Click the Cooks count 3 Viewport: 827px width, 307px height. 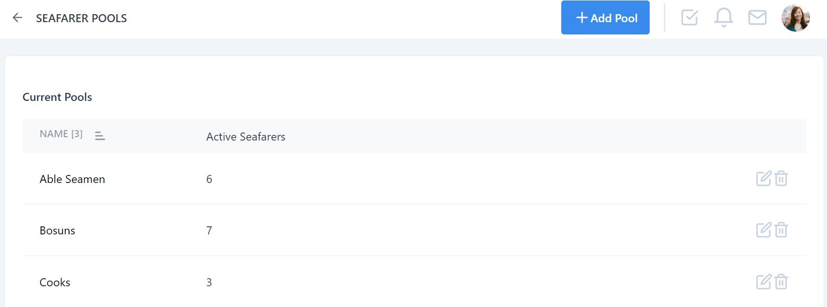click(x=209, y=282)
